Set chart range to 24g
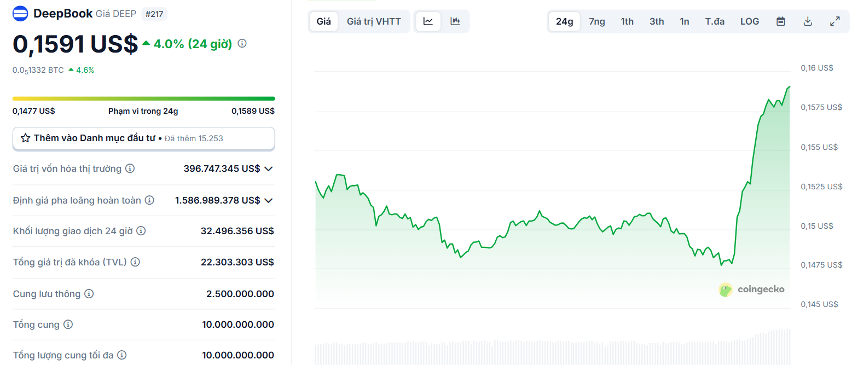Screen dimensions: 852x365 pos(565,21)
